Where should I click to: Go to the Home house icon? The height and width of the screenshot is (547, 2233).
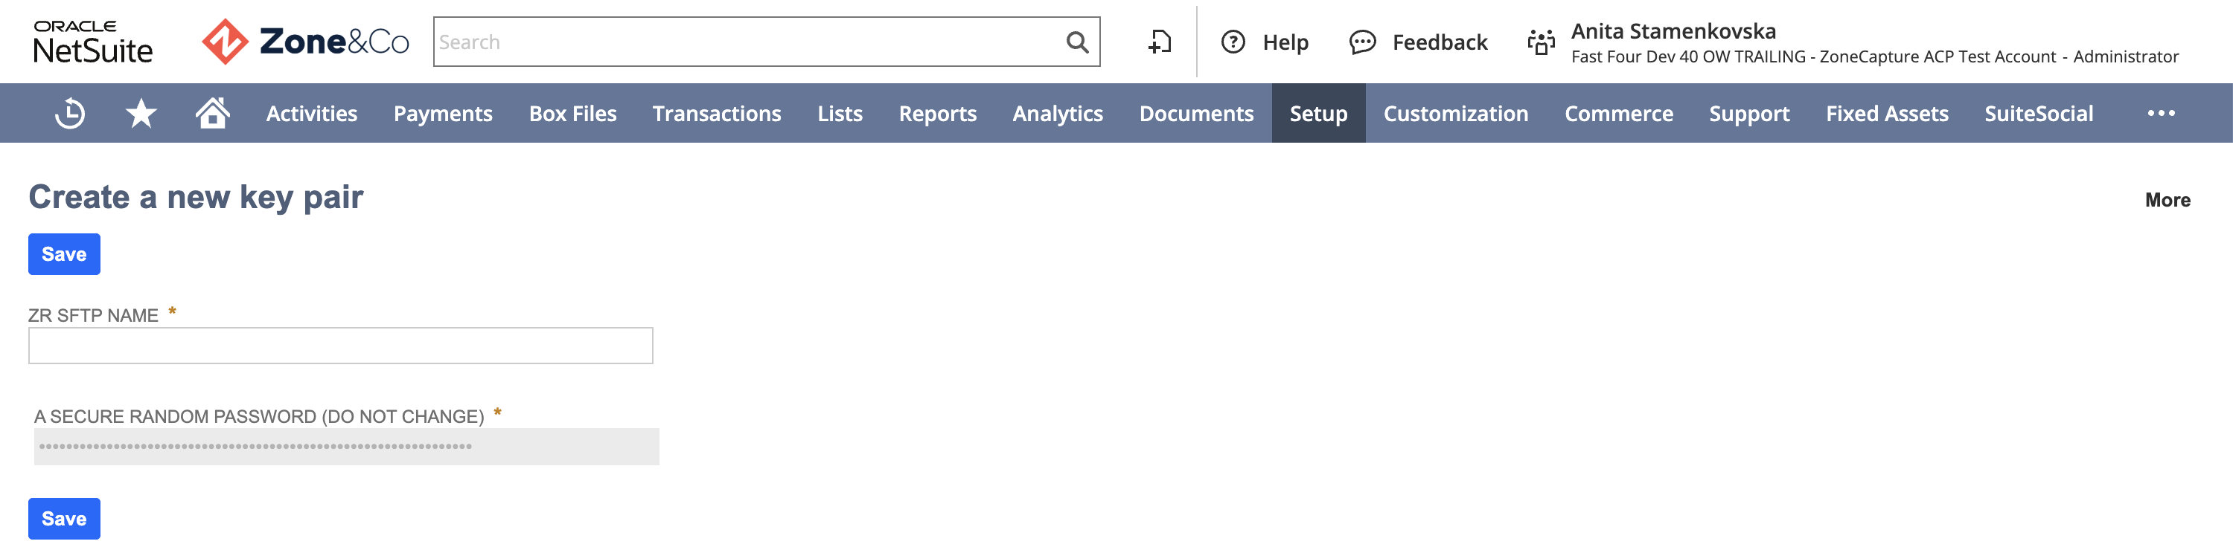(x=212, y=112)
